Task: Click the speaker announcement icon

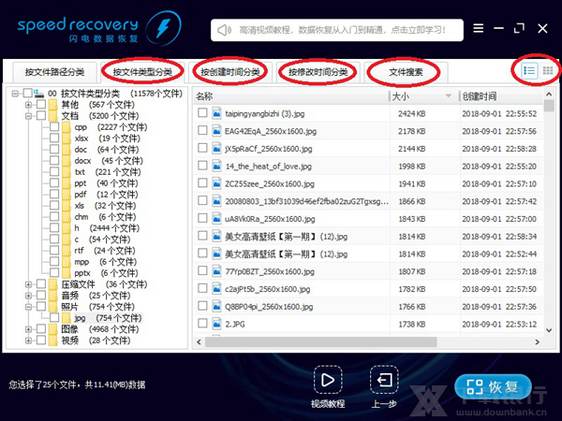Action: click(224, 30)
